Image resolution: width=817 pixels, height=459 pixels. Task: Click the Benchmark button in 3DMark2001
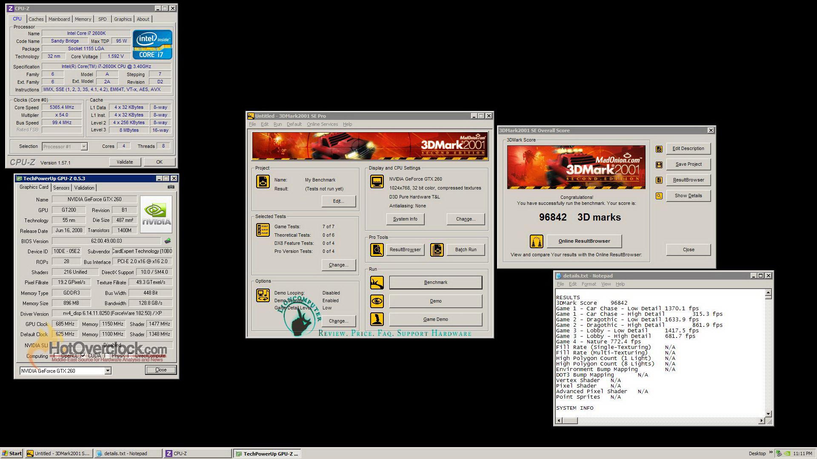[x=436, y=283]
